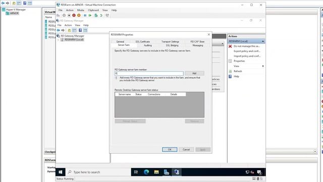The width and height of the screenshot is (323, 182).
Task: Click OK in RDSFARM Properties
Action: point(170,150)
